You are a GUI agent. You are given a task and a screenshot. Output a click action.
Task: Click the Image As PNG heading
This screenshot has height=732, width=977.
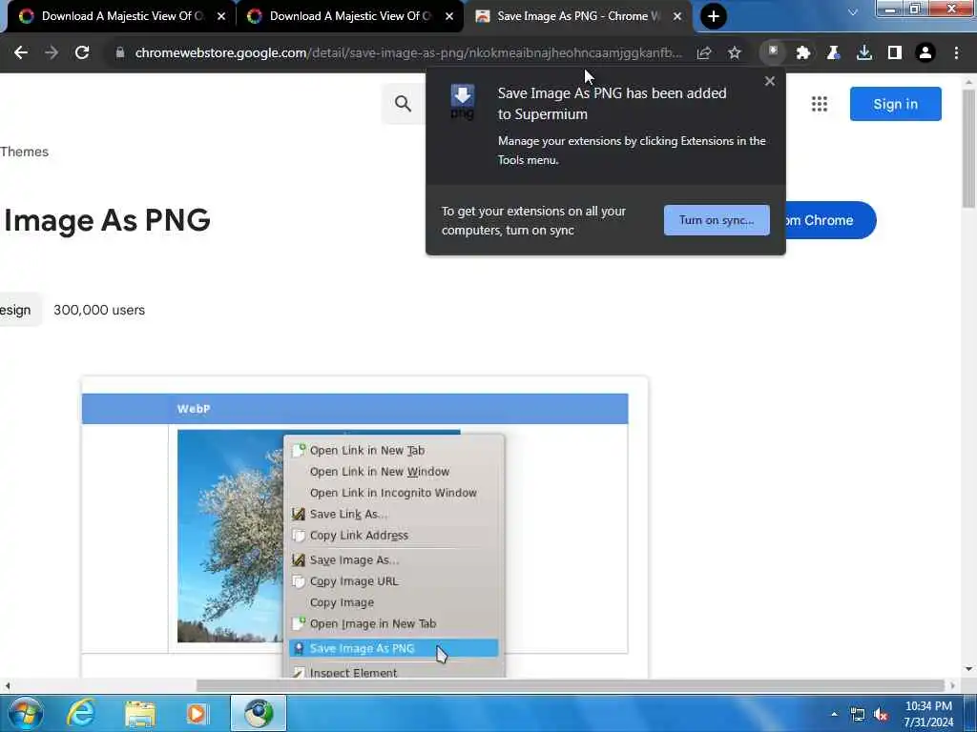[107, 220]
